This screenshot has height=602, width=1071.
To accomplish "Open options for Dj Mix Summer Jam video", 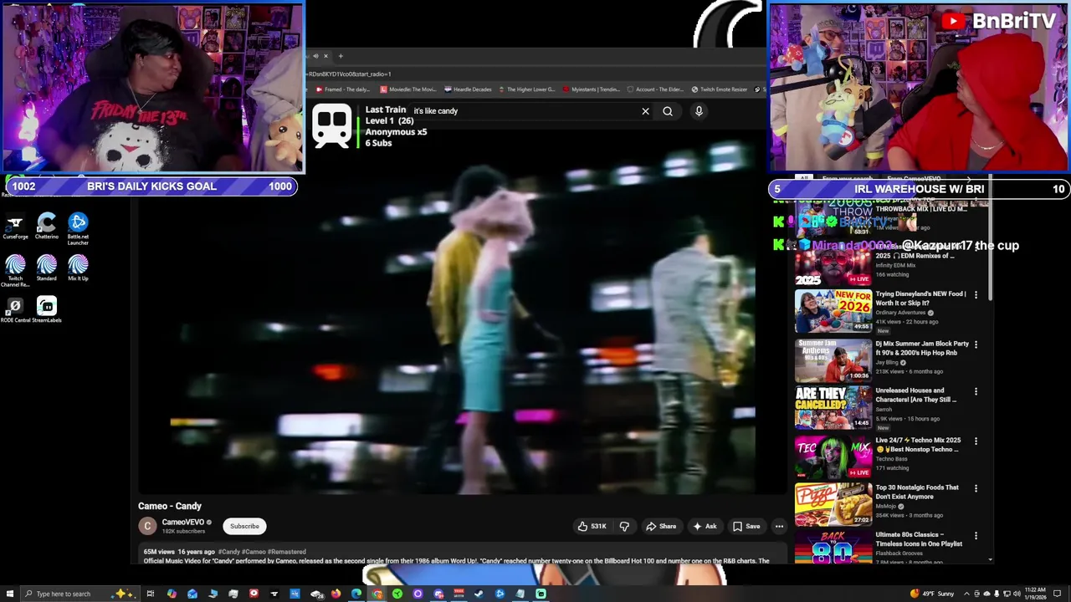I will [x=976, y=344].
